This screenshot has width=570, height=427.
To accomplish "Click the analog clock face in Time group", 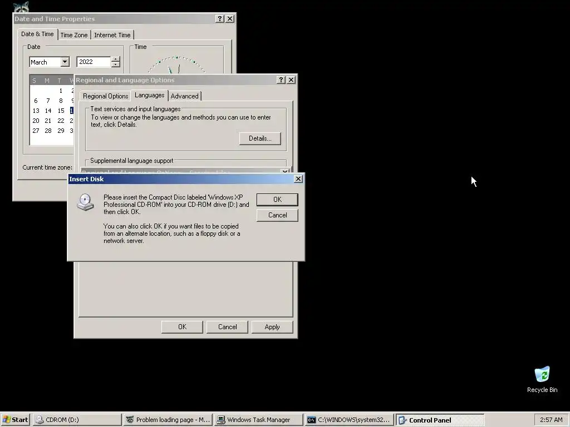I will pyautogui.click(x=176, y=64).
